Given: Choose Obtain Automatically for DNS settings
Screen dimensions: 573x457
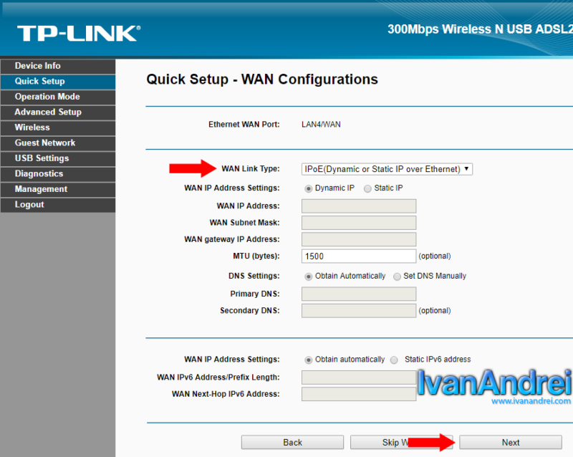Looking at the screenshot, I should tap(309, 276).
